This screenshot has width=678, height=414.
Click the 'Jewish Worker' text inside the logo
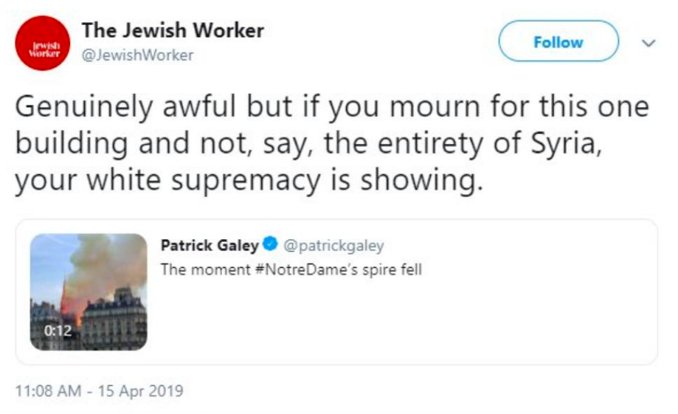(x=41, y=51)
